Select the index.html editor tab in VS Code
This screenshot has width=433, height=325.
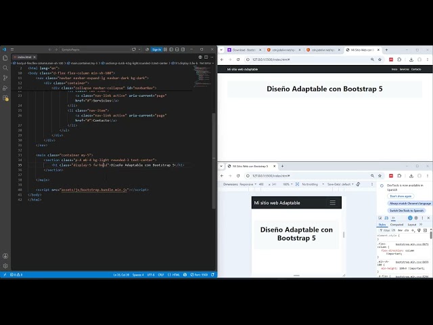24,57
